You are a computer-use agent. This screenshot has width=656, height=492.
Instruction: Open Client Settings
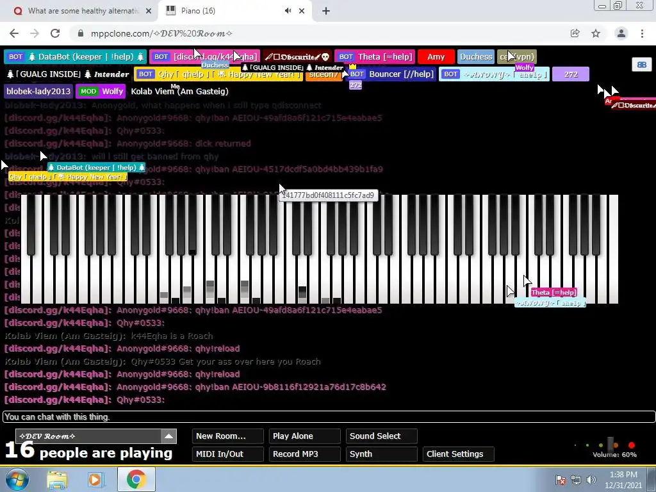(459, 454)
